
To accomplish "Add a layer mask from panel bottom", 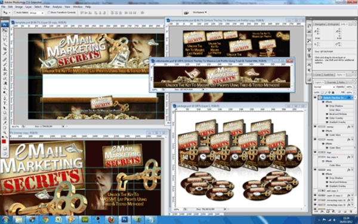I will [x=328, y=211].
